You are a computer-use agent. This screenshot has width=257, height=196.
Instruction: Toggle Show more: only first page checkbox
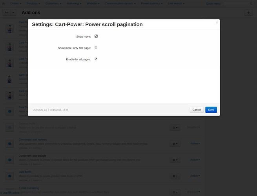(96, 47)
